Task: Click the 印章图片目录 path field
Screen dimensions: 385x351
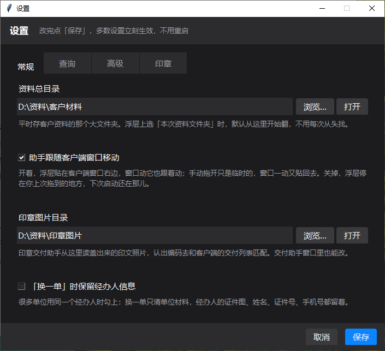Action: [155, 235]
